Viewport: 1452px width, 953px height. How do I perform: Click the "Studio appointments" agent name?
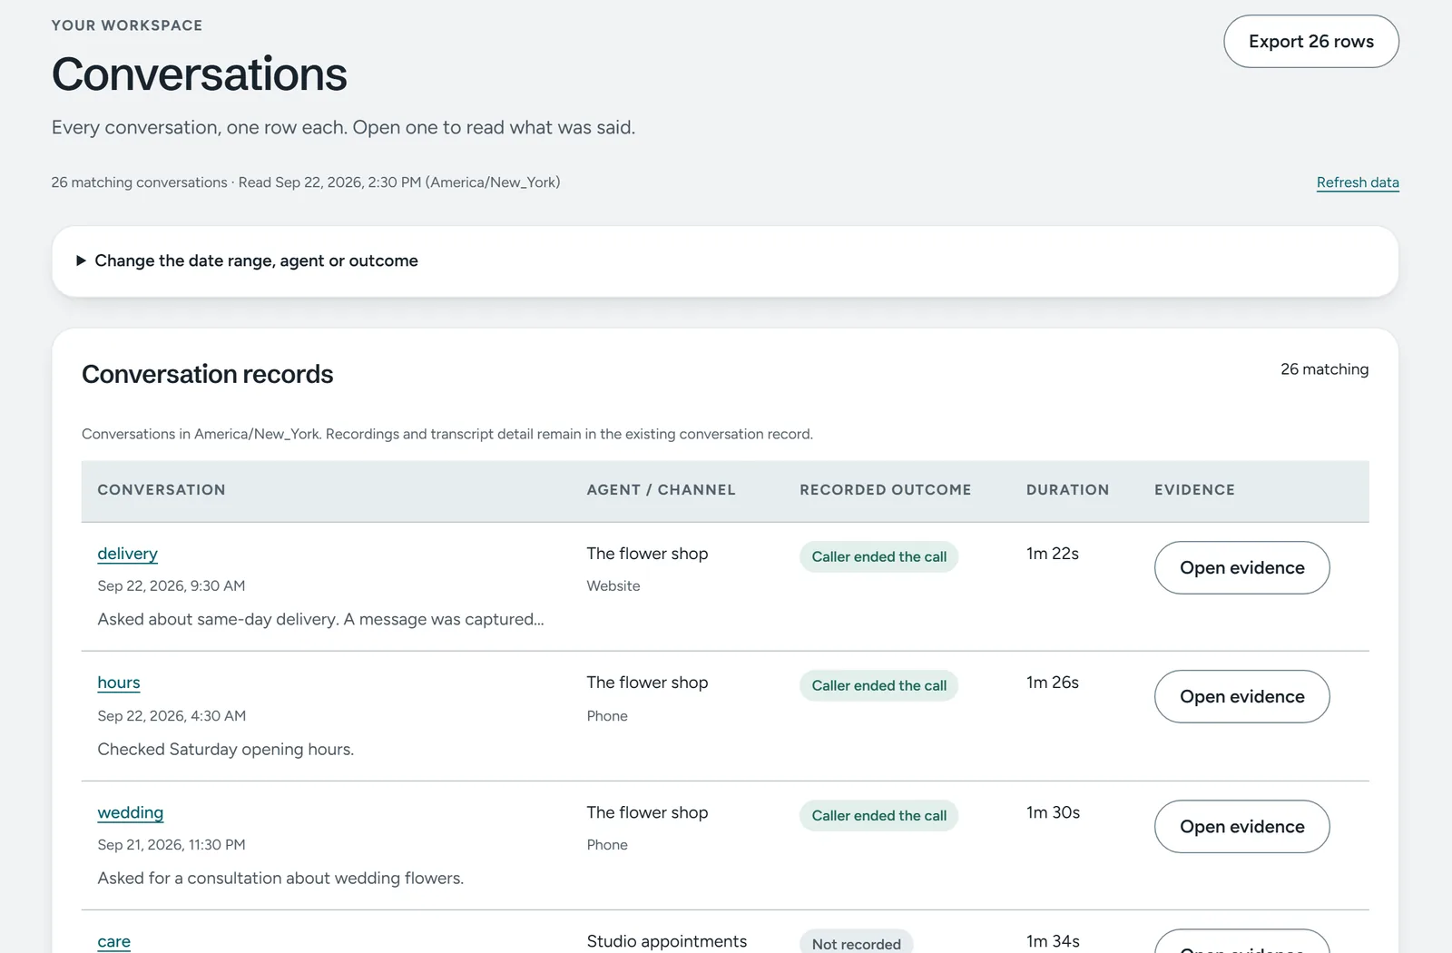(x=667, y=941)
